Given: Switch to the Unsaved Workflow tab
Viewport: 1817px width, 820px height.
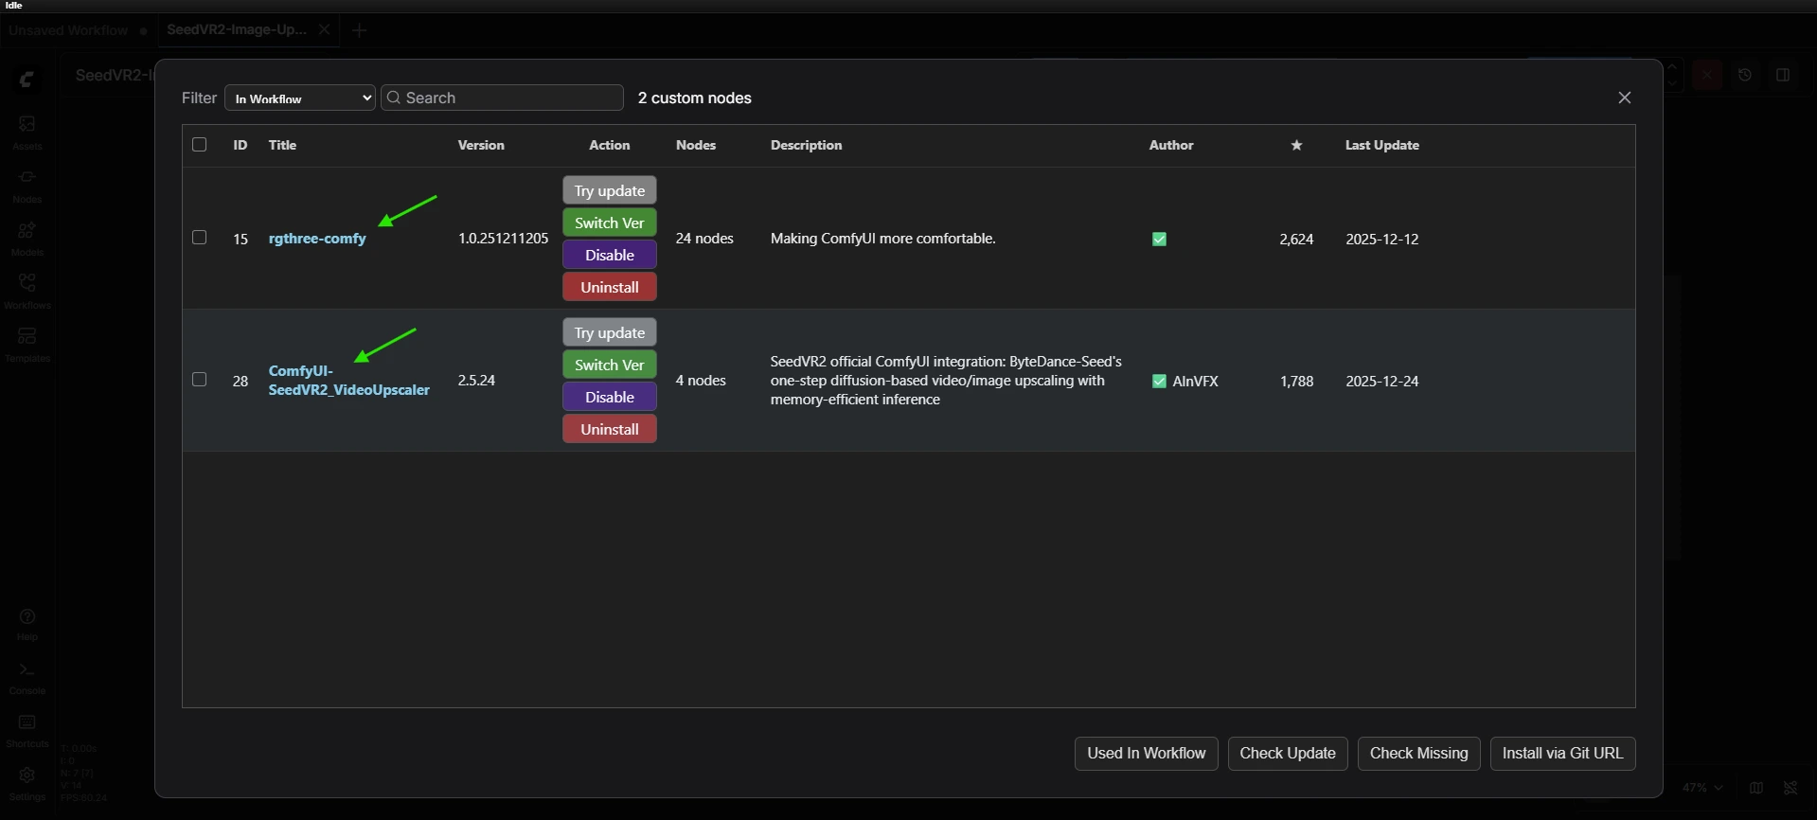Looking at the screenshot, I should tap(68, 30).
